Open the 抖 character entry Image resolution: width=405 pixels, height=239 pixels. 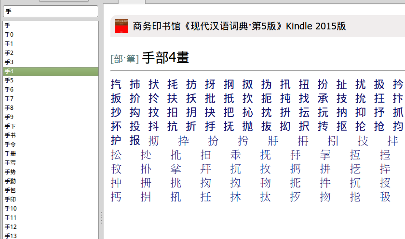tap(154, 126)
